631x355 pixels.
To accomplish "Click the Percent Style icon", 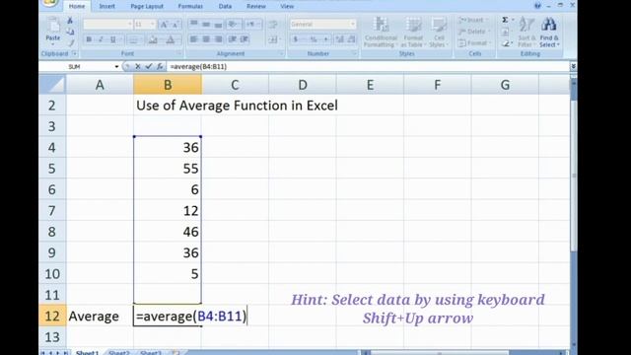I will (314, 39).
